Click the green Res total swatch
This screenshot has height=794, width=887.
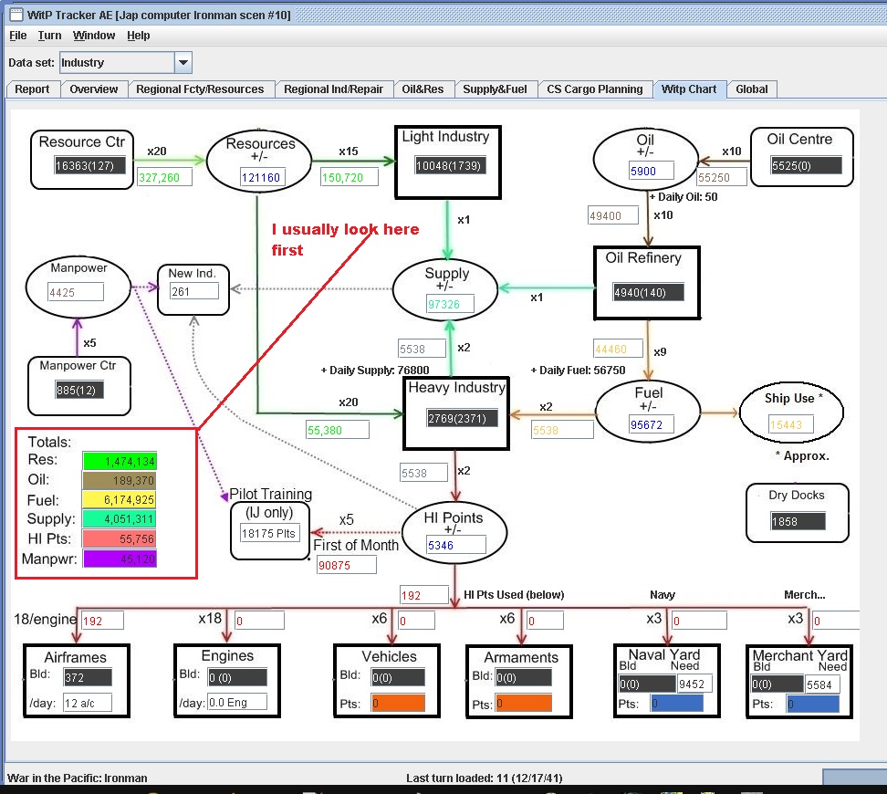[x=120, y=461]
